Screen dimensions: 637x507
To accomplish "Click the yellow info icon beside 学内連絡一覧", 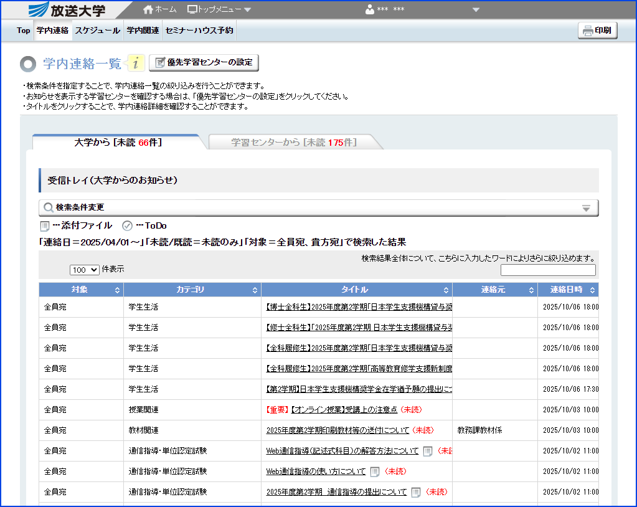I will [x=136, y=63].
